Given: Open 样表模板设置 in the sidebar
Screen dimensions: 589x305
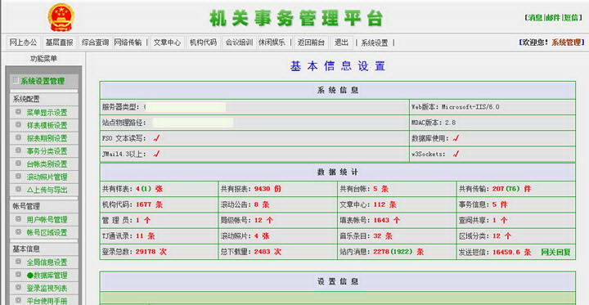Looking at the screenshot, I should pyautogui.click(x=47, y=125).
